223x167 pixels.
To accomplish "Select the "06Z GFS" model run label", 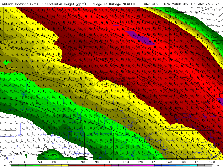I will coord(151,4).
